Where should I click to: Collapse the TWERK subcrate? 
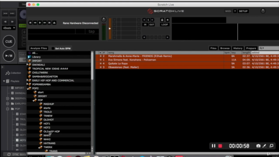coord(39,147)
